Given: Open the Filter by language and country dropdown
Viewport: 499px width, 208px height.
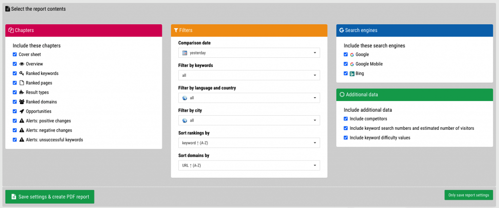Looking at the screenshot, I should pyautogui.click(x=249, y=98).
